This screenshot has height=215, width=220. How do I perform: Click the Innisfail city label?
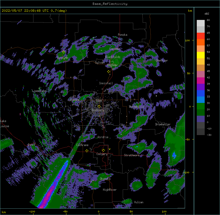click(x=106, y=83)
